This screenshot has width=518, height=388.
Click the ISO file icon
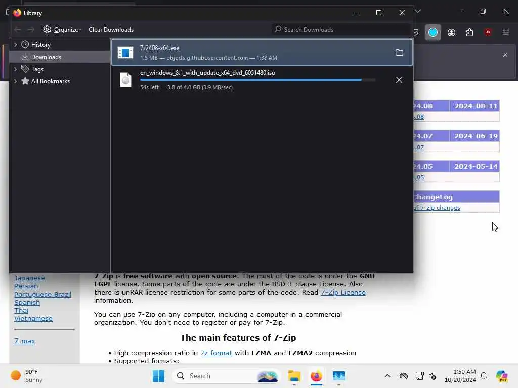(125, 80)
